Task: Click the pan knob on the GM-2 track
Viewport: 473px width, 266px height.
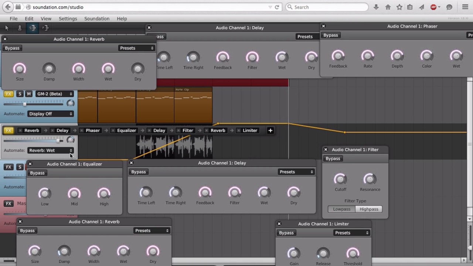Action: 70,103
